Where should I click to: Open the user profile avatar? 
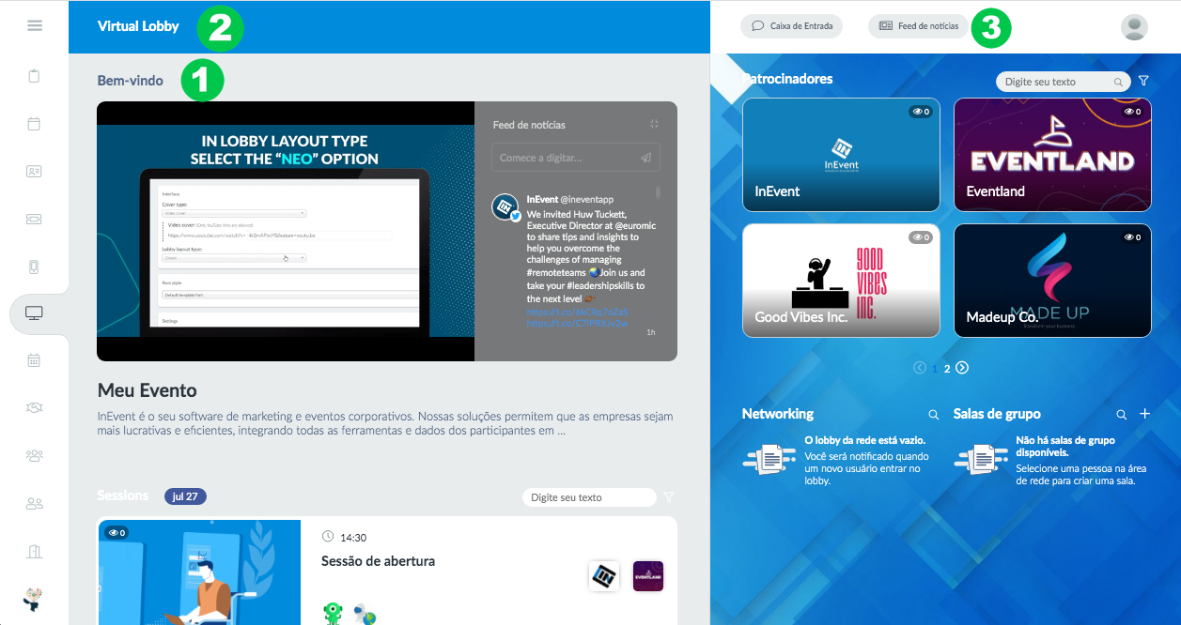pyautogui.click(x=1134, y=26)
